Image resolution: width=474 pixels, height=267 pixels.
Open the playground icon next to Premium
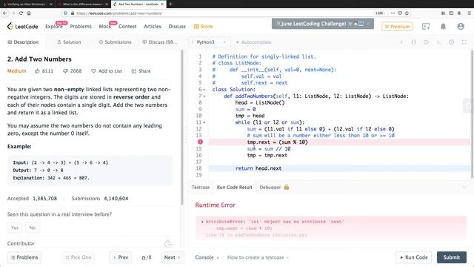[426, 27]
